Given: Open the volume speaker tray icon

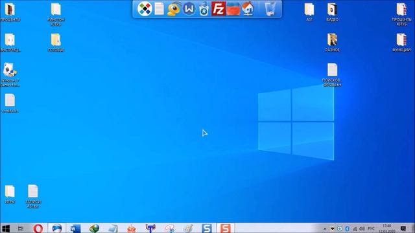Looking at the screenshot, I should [362, 228].
